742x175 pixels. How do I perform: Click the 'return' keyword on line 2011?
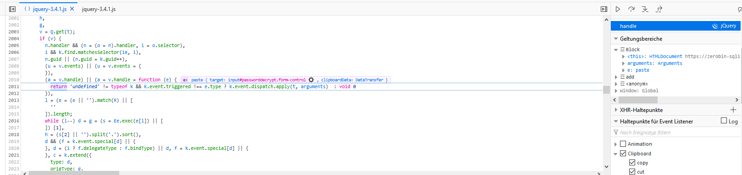click(59, 87)
